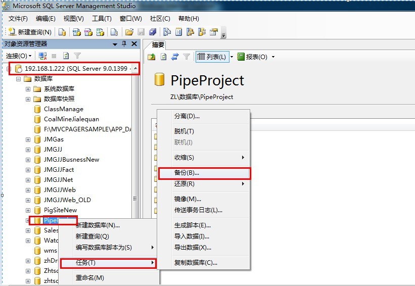Open the 任务(T) submenu
The width and height of the screenshot is (415, 286).
point(109,263)
